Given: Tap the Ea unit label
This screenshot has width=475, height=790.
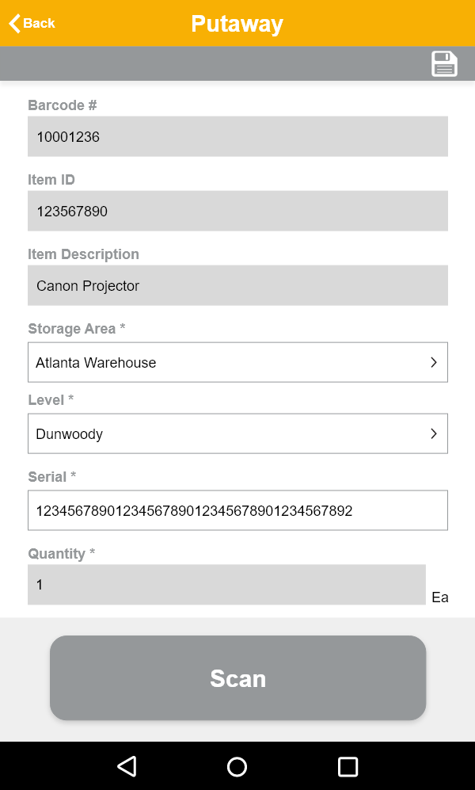Looking at the screenshot, I should coord(439,597).
